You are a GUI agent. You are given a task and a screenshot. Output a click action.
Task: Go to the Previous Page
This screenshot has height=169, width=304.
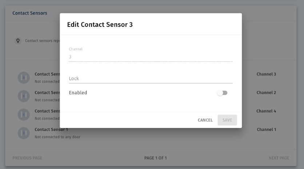pos(27,158)
